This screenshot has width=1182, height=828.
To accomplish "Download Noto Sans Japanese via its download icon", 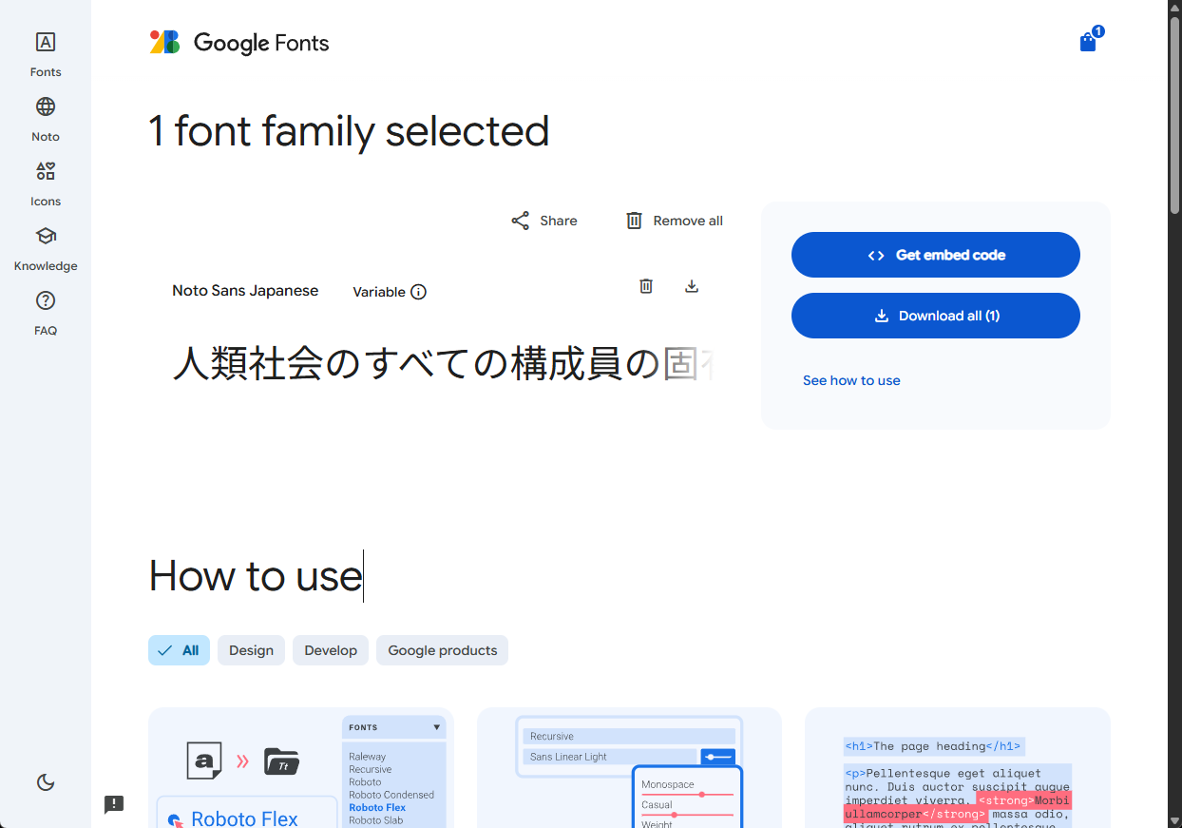I will [x=692, y=285].
